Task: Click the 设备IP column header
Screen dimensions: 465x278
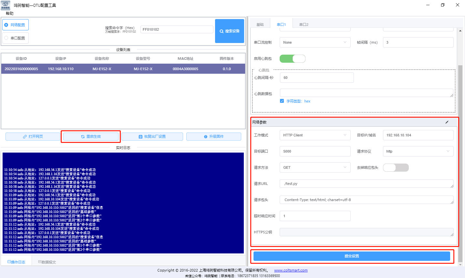Action: (x=61, y=59)
